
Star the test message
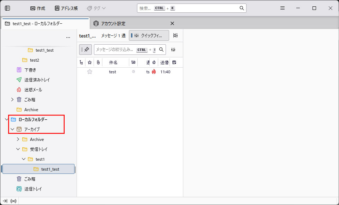point(89,72)
